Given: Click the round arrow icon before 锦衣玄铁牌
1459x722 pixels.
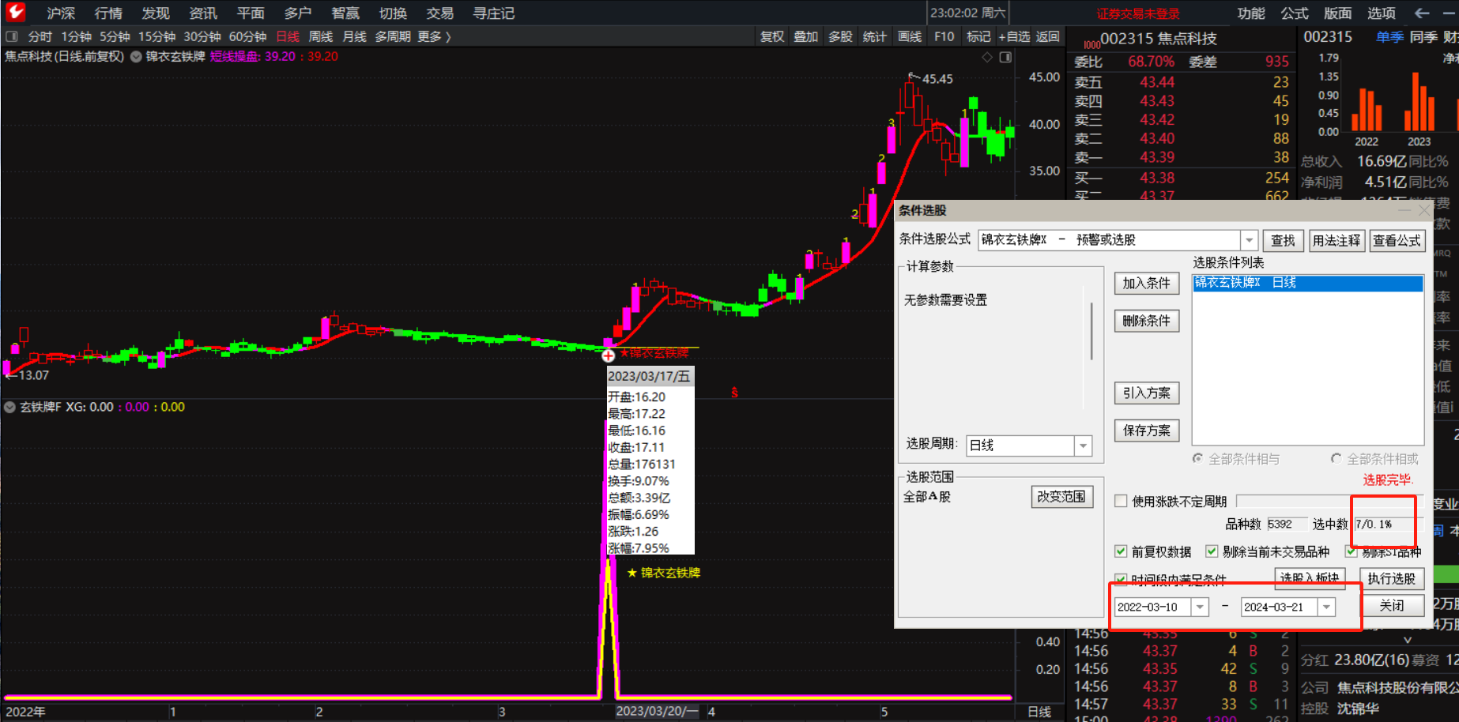Looking at the screenshot, I should [x=136, y=57].
